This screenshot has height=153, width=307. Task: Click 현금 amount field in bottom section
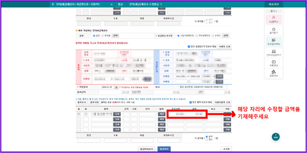[89, 140]
